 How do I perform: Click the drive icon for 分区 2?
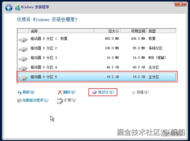coord(23,49)
